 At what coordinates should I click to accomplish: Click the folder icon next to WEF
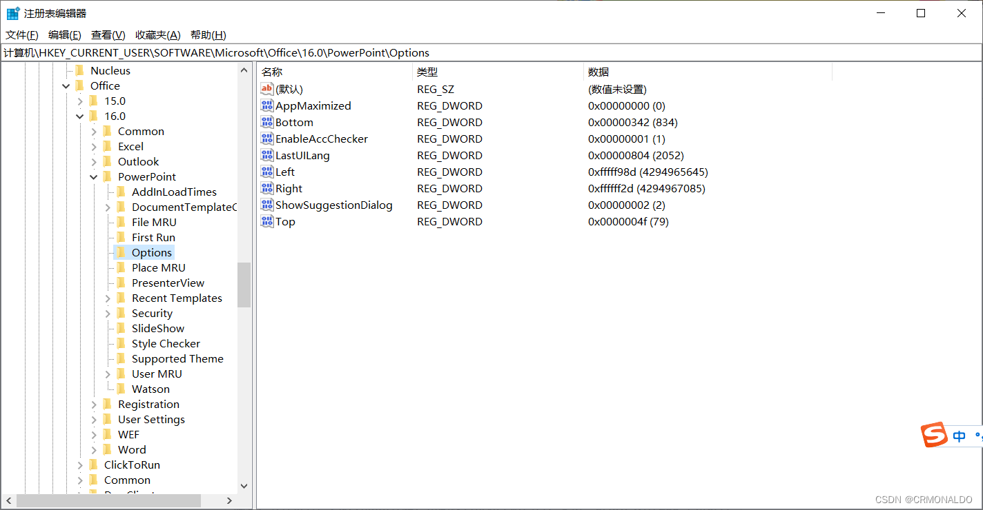pos(107,434)
